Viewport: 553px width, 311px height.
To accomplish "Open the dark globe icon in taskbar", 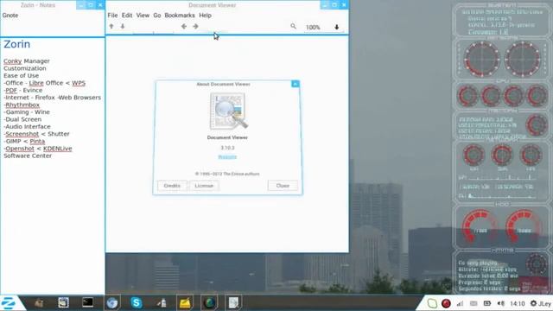I will [209, 303].
